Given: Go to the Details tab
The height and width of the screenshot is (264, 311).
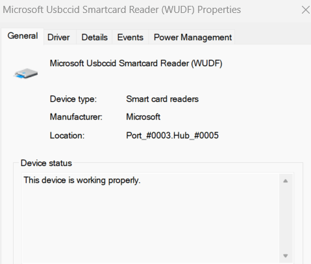Looking at the screenshot, I should coord(94,38).
